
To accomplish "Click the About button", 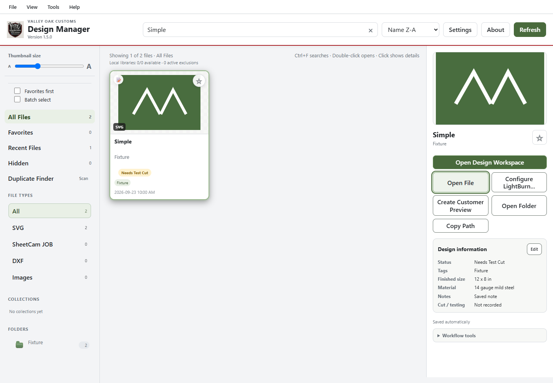I will click(495, 30).
